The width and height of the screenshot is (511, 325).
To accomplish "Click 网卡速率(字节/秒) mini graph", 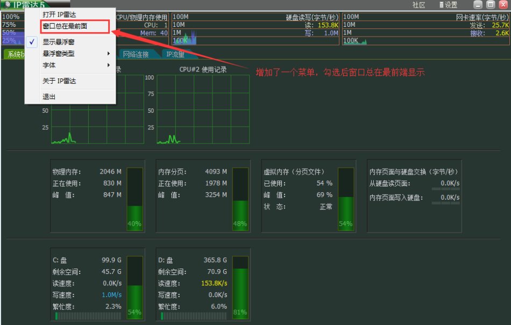I will pyautogui.click(x=426, y=29).
